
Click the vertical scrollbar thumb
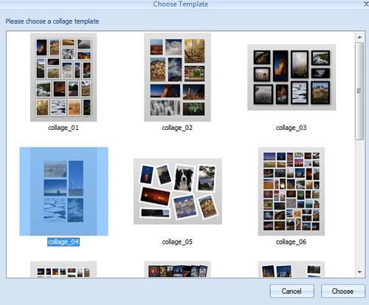click(359, 91)
